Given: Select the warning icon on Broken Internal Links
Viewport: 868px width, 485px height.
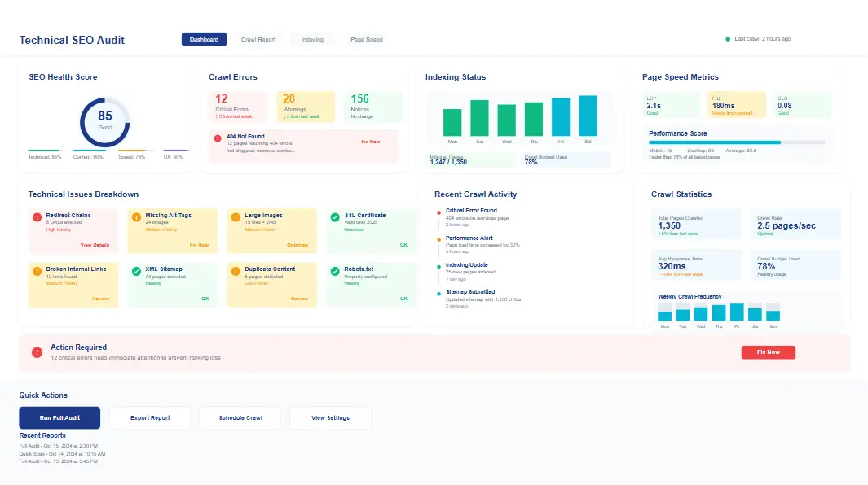Looking at the screenshot, I should click(38, 269).
